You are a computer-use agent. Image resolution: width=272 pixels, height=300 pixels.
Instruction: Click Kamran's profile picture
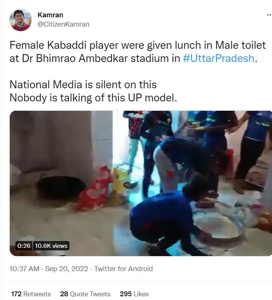21,20
